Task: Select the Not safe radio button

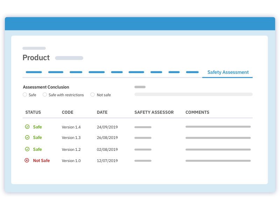Action: pos(92,94)
